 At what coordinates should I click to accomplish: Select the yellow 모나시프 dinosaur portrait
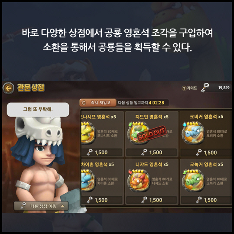point(88,134)
